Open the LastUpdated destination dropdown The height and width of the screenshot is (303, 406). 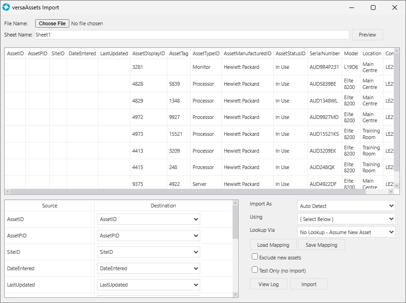click(x=148, y=285)
